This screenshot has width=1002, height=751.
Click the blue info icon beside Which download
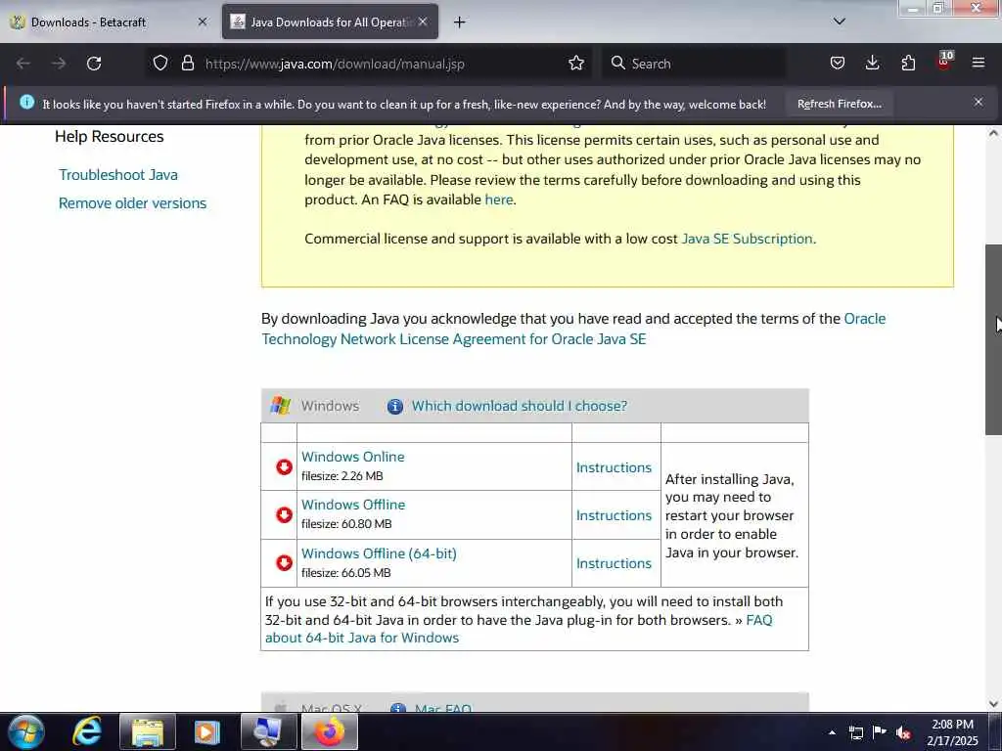[395, 406]
